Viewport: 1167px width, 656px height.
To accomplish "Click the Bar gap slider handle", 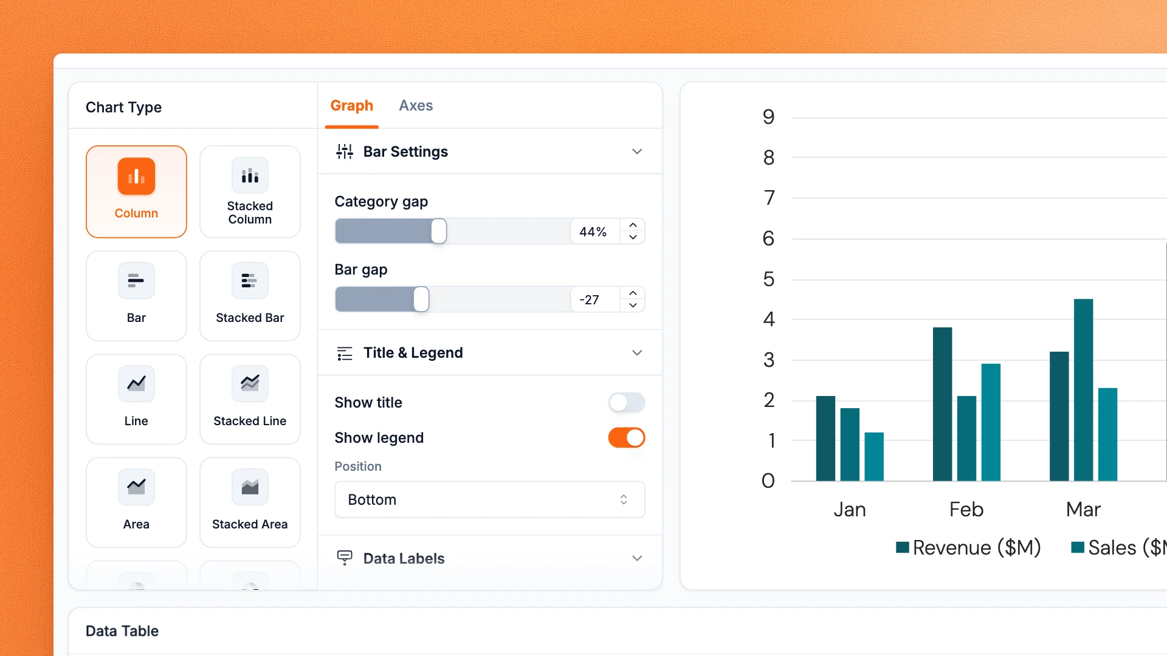I will [421, 299].
